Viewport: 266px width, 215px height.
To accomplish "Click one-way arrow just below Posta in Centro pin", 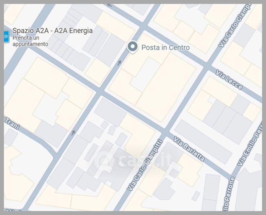I will point(120,63).
